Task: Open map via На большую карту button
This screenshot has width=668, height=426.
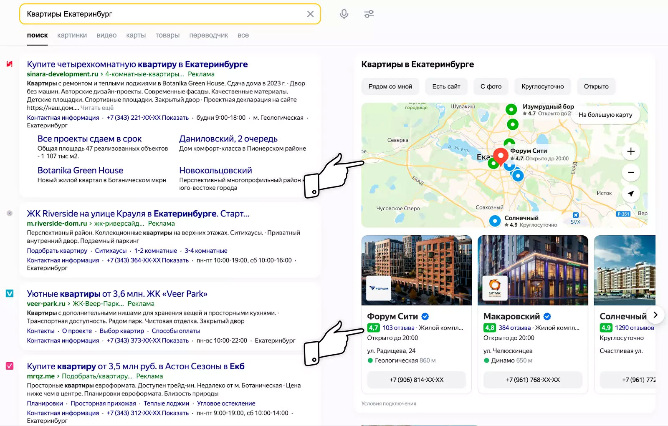Action: [x=605, y=115]
